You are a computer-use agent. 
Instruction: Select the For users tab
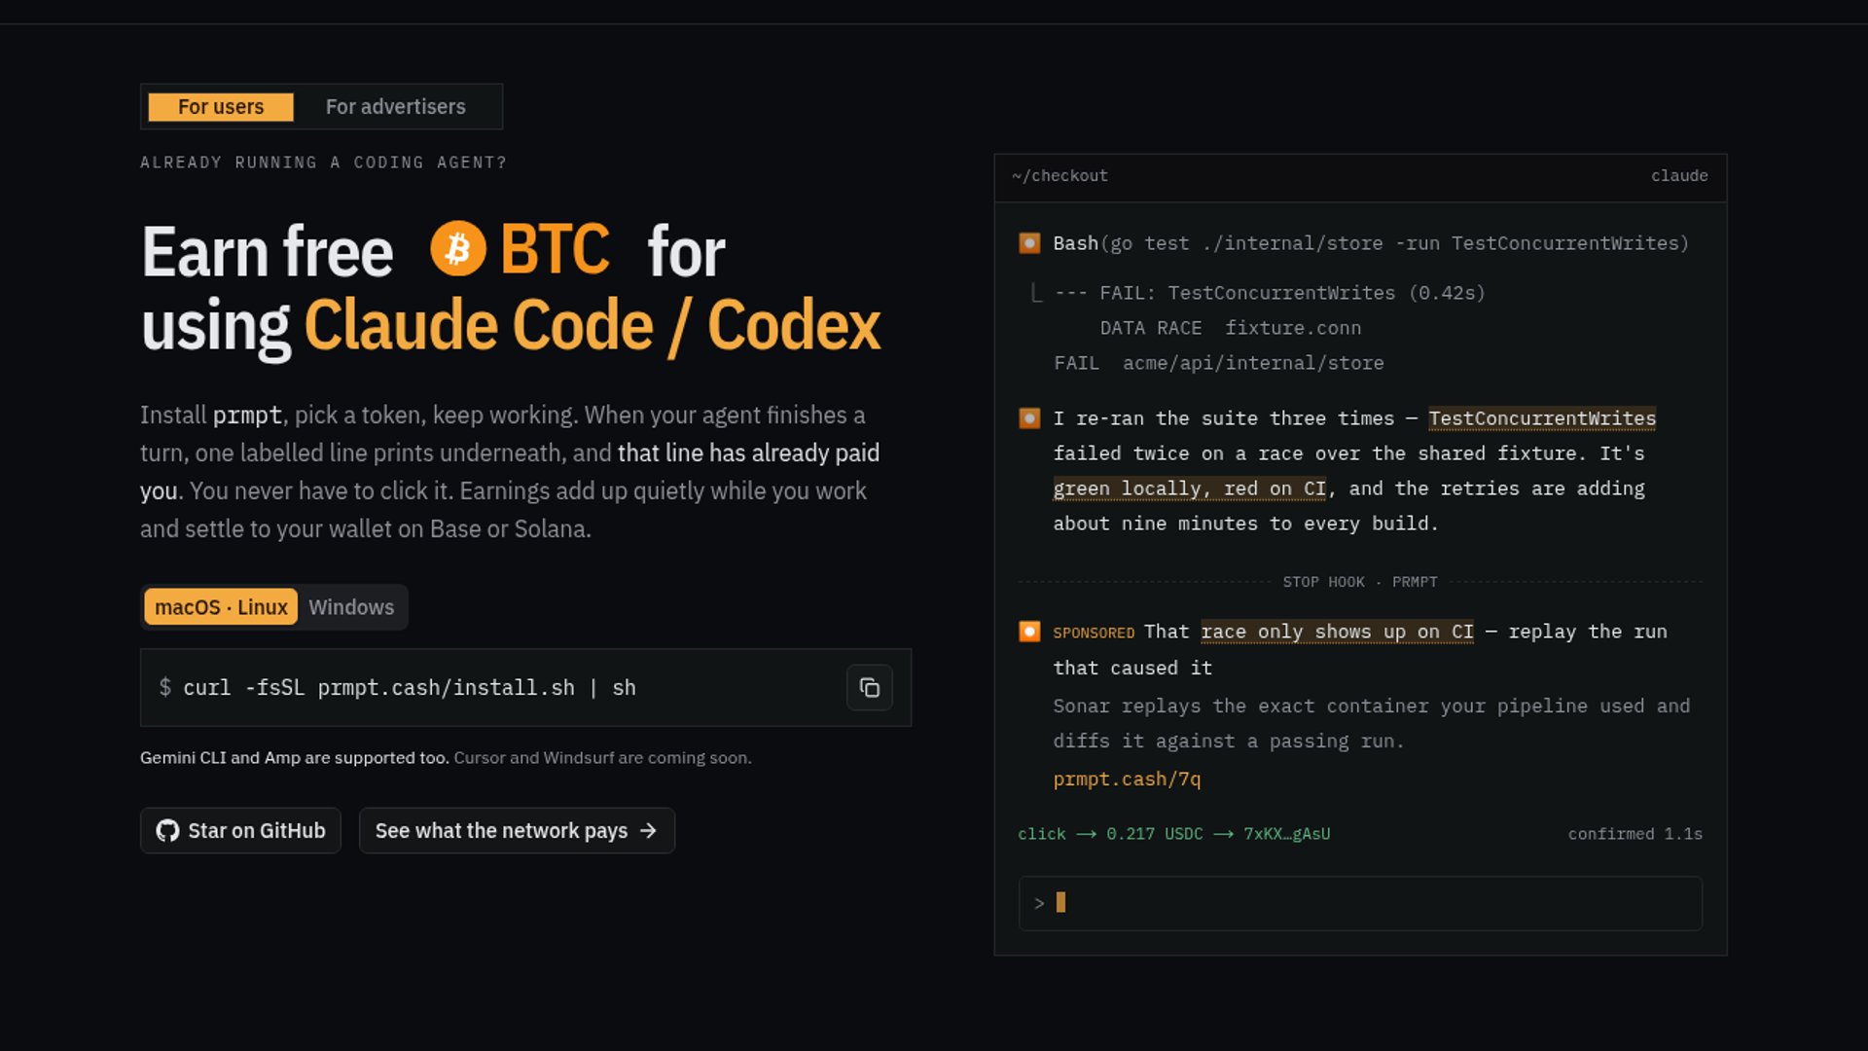[221, 107]
